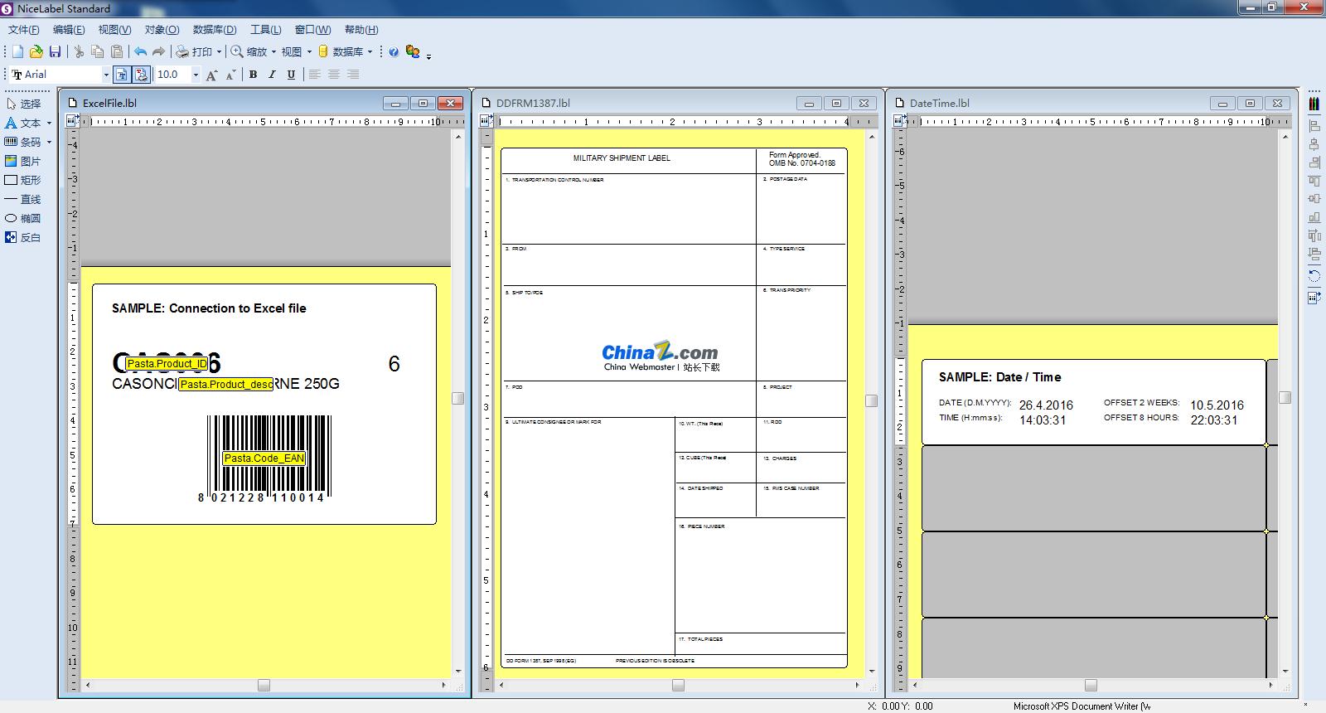Cut the selected object

pos(79,51)
